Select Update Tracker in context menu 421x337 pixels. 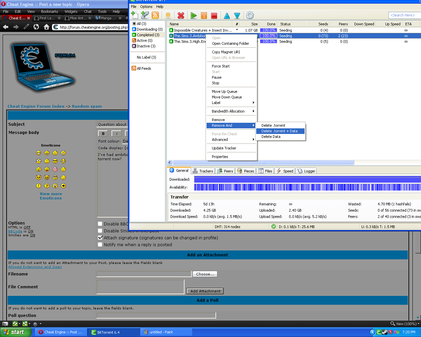pyautogui.click(x=231, y=148)
